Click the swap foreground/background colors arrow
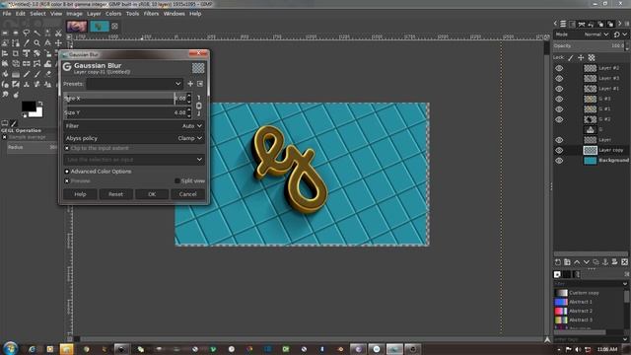The height and width of the screenshot is (355, 631). (x=39, y=104)
